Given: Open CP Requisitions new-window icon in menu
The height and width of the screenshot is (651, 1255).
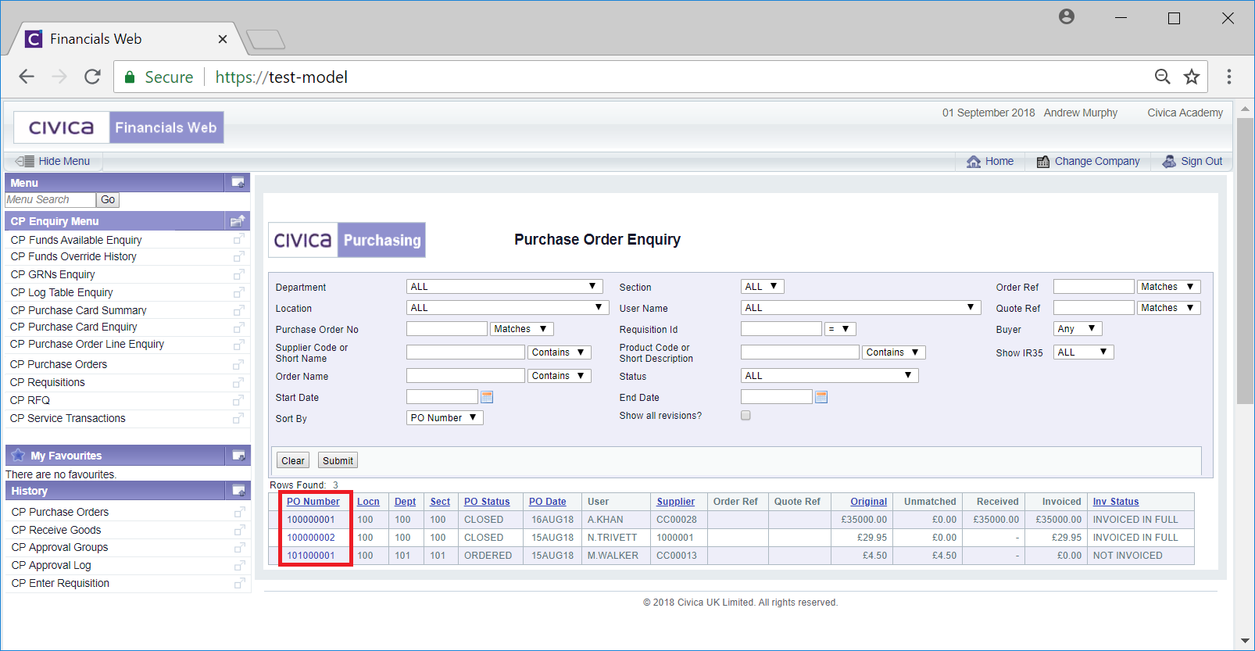Looking at the screenshot, I should 239,382.
